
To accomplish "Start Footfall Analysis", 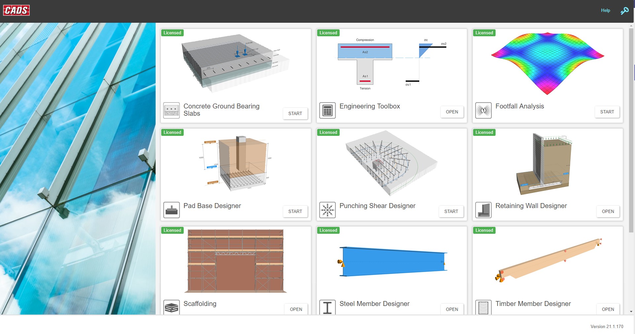I will click(607, 112).
